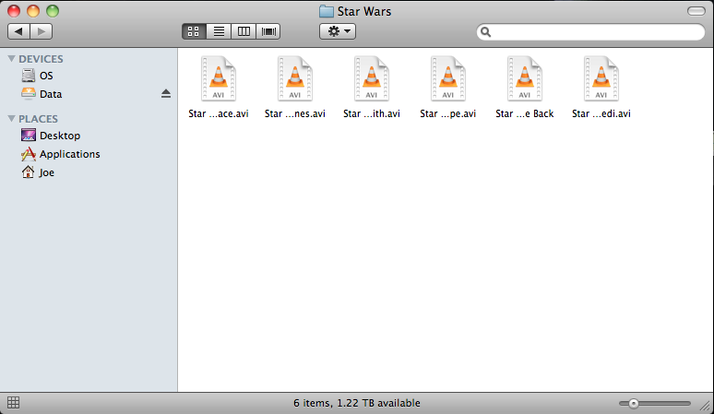Click the Star ...edi.avi filename label
The image size is (714, 414).
(x=601, y=113)
